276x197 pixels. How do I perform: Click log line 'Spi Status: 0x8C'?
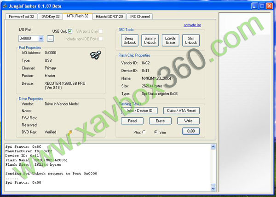[x=23, y=147]
